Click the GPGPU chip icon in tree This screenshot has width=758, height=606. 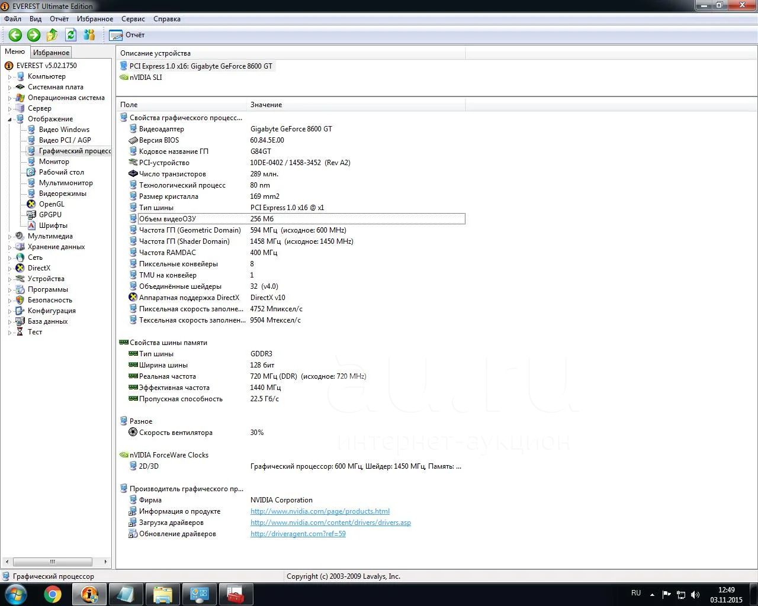coord(31,215)
